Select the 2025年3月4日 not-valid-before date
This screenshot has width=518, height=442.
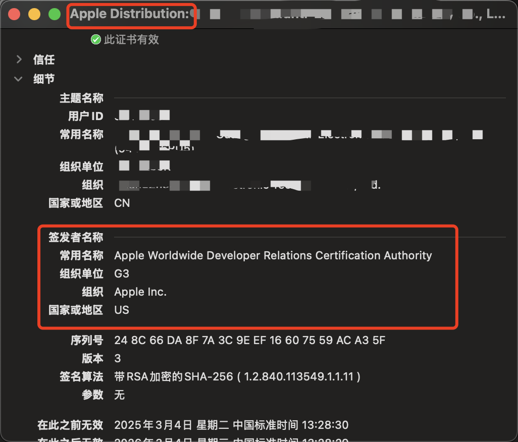click(x=231, y=425)
